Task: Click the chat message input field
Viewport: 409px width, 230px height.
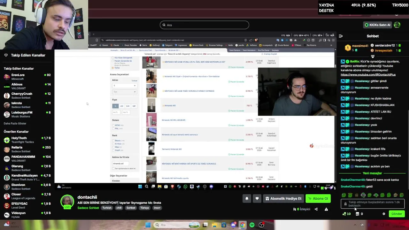Action: [373, 204]
